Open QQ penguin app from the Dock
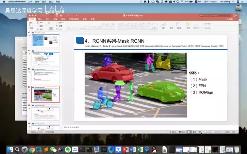This screenshot has width=247, height=154. (x=154, y=150)
